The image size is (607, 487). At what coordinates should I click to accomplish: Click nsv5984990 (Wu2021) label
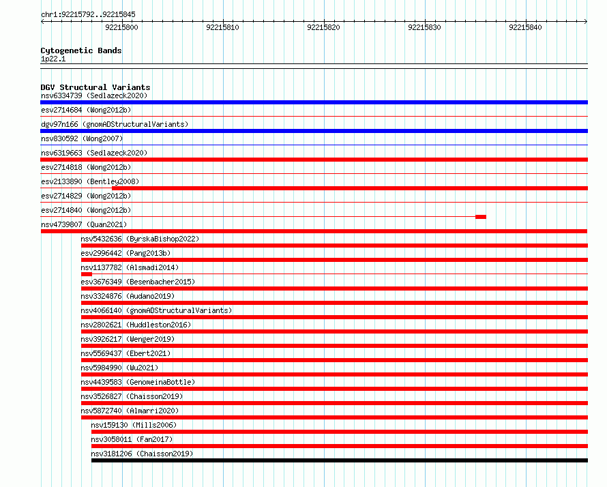119,368
